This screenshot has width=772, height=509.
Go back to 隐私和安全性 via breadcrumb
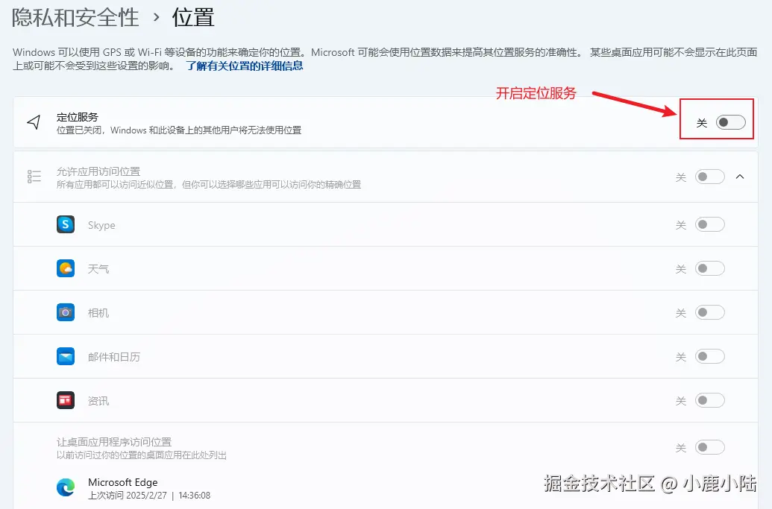coord(75,18)
